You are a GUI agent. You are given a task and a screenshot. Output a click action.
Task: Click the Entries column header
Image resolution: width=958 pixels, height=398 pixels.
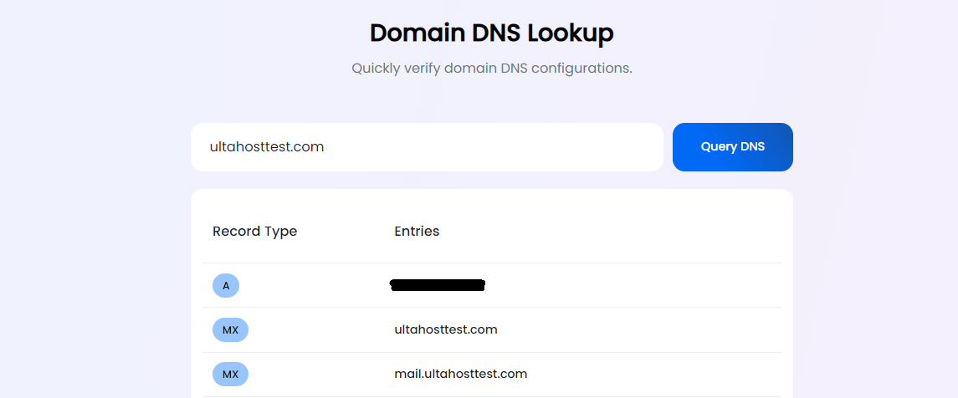[417, 231]
